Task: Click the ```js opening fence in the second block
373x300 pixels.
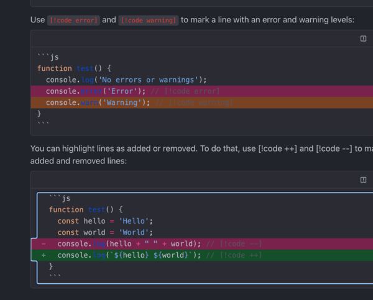Action: click(60, 198)
